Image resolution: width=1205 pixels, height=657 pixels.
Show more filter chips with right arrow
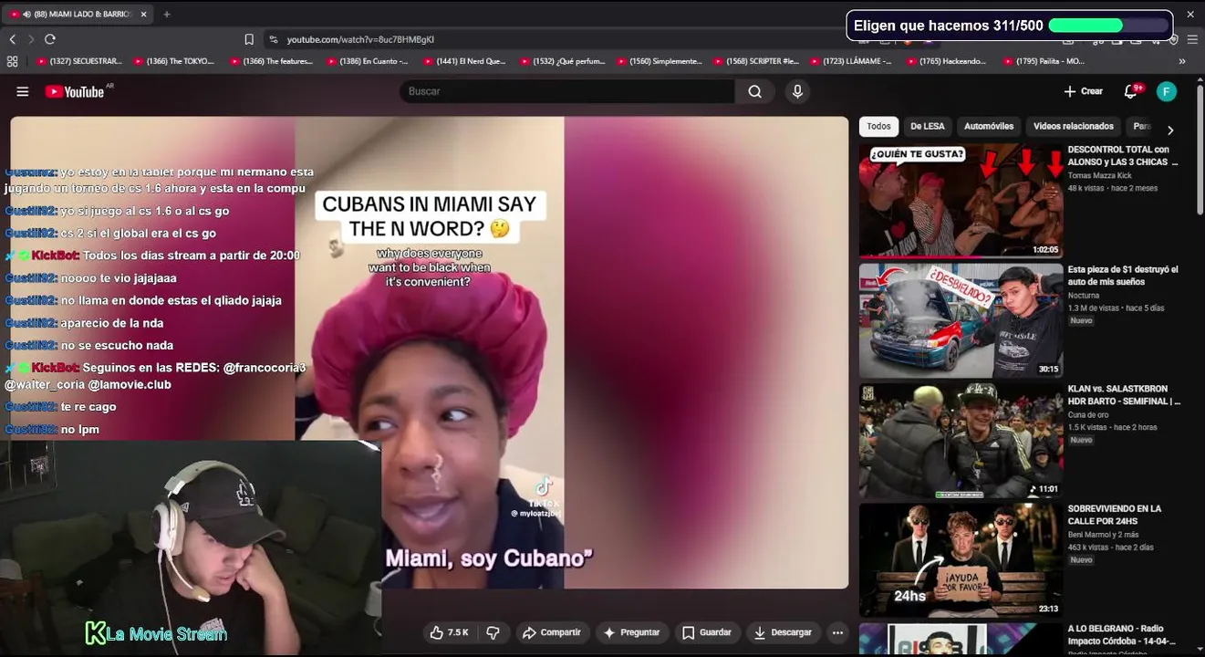tap(1170, 130)
